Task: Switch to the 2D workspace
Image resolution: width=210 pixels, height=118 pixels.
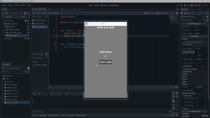Action: click(x=91, y=5)
